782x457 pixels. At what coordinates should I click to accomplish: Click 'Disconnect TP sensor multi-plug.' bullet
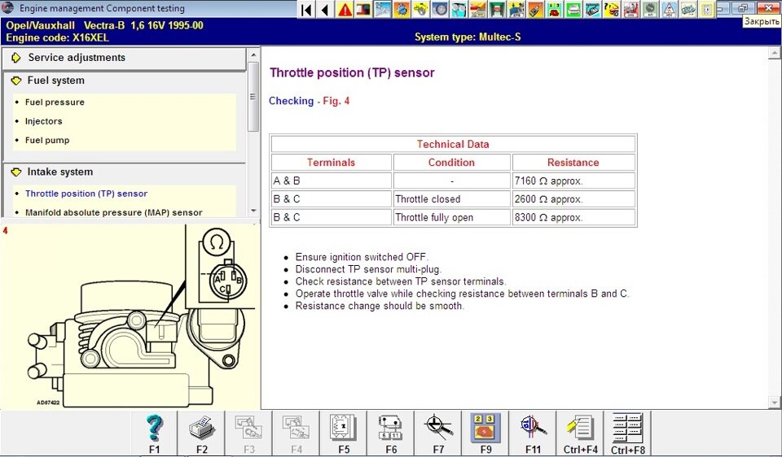368,269
